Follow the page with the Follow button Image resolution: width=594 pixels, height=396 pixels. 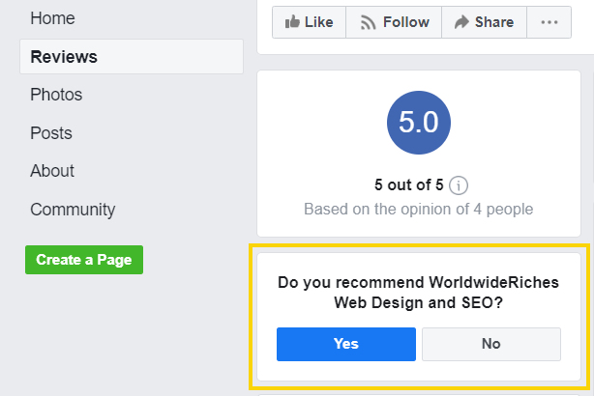pyautogui.click(x=394, y=22)
